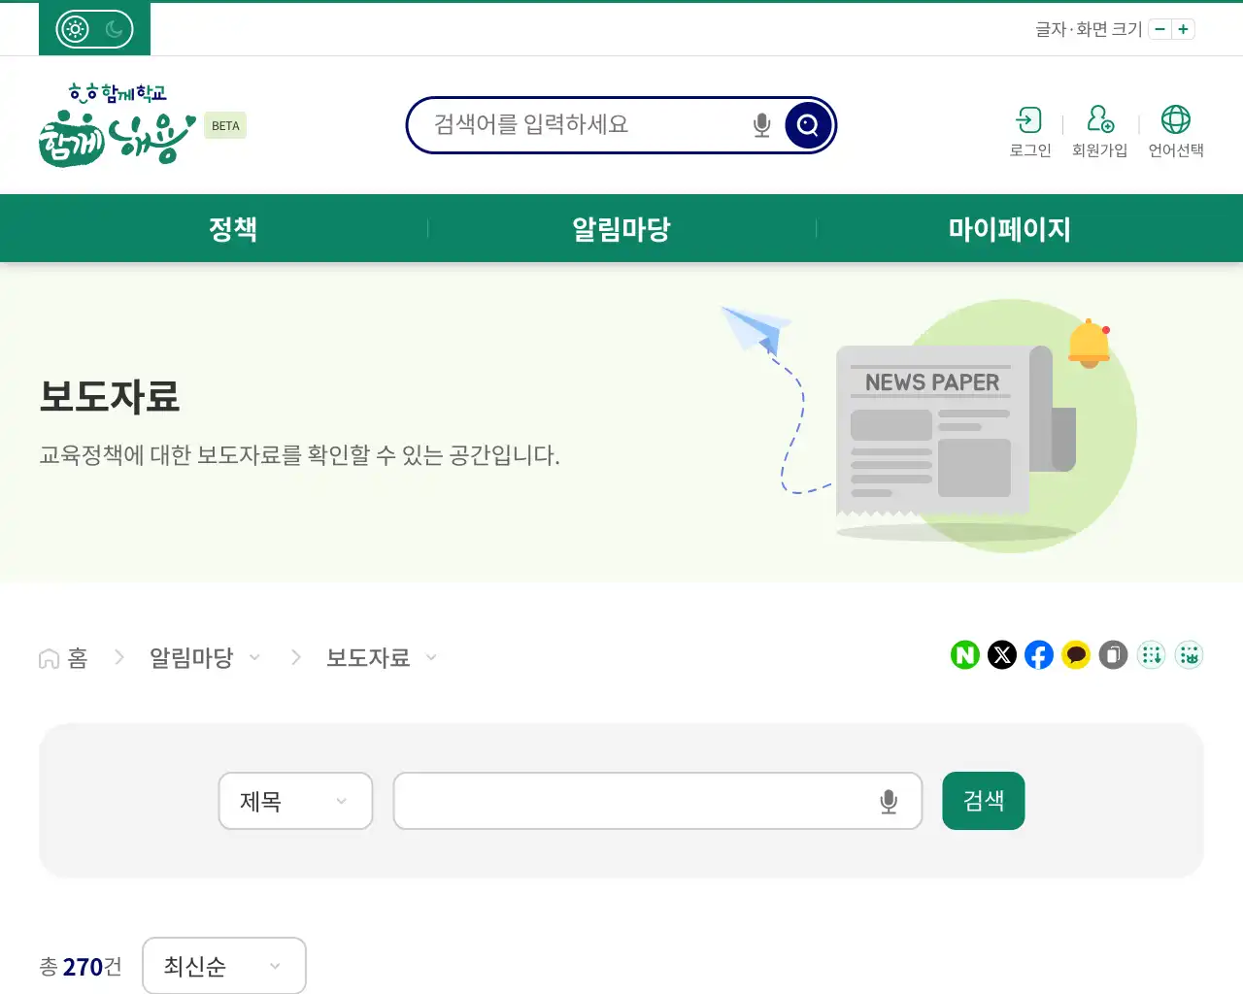Click the 로그인 login icon
The width and height of the screenshot is (1243, 994).
(1029, 121)
